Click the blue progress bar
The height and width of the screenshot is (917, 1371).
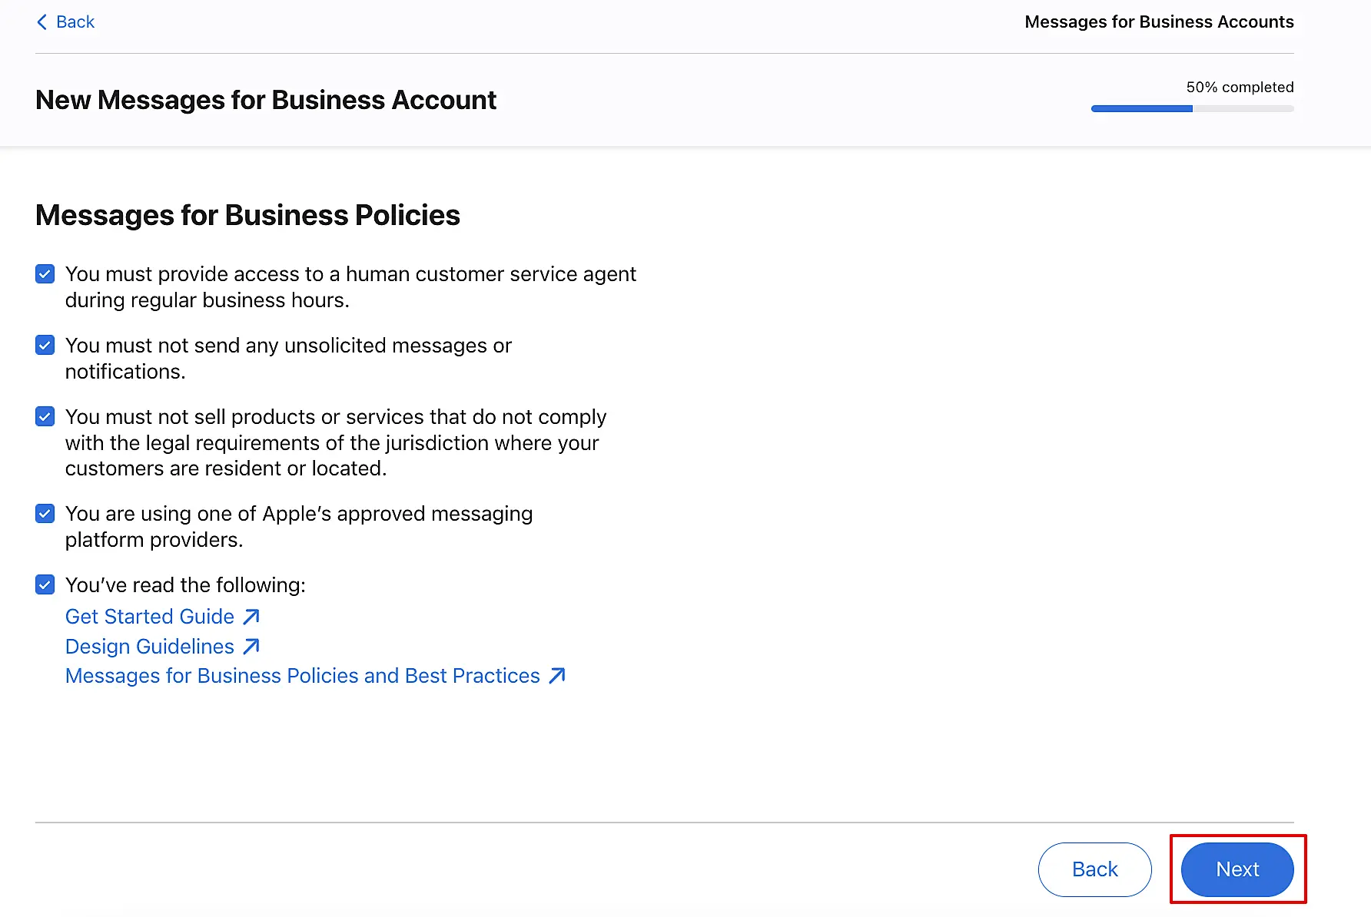click(x=1142, y=109)
